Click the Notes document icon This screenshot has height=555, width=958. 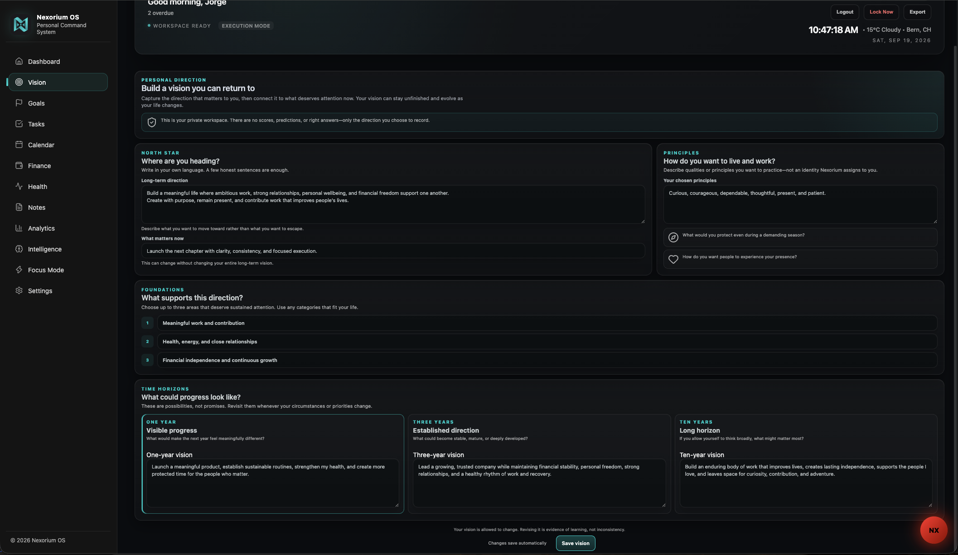click(19, 207)
